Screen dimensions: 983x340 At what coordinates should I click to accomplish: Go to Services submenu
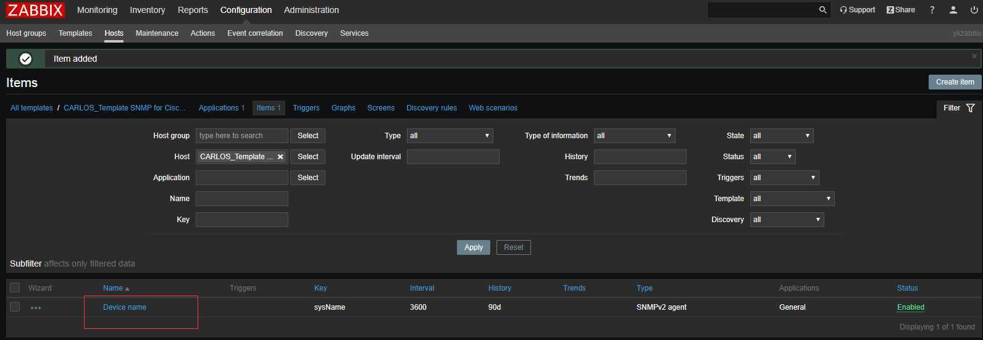tap(354, 33)
